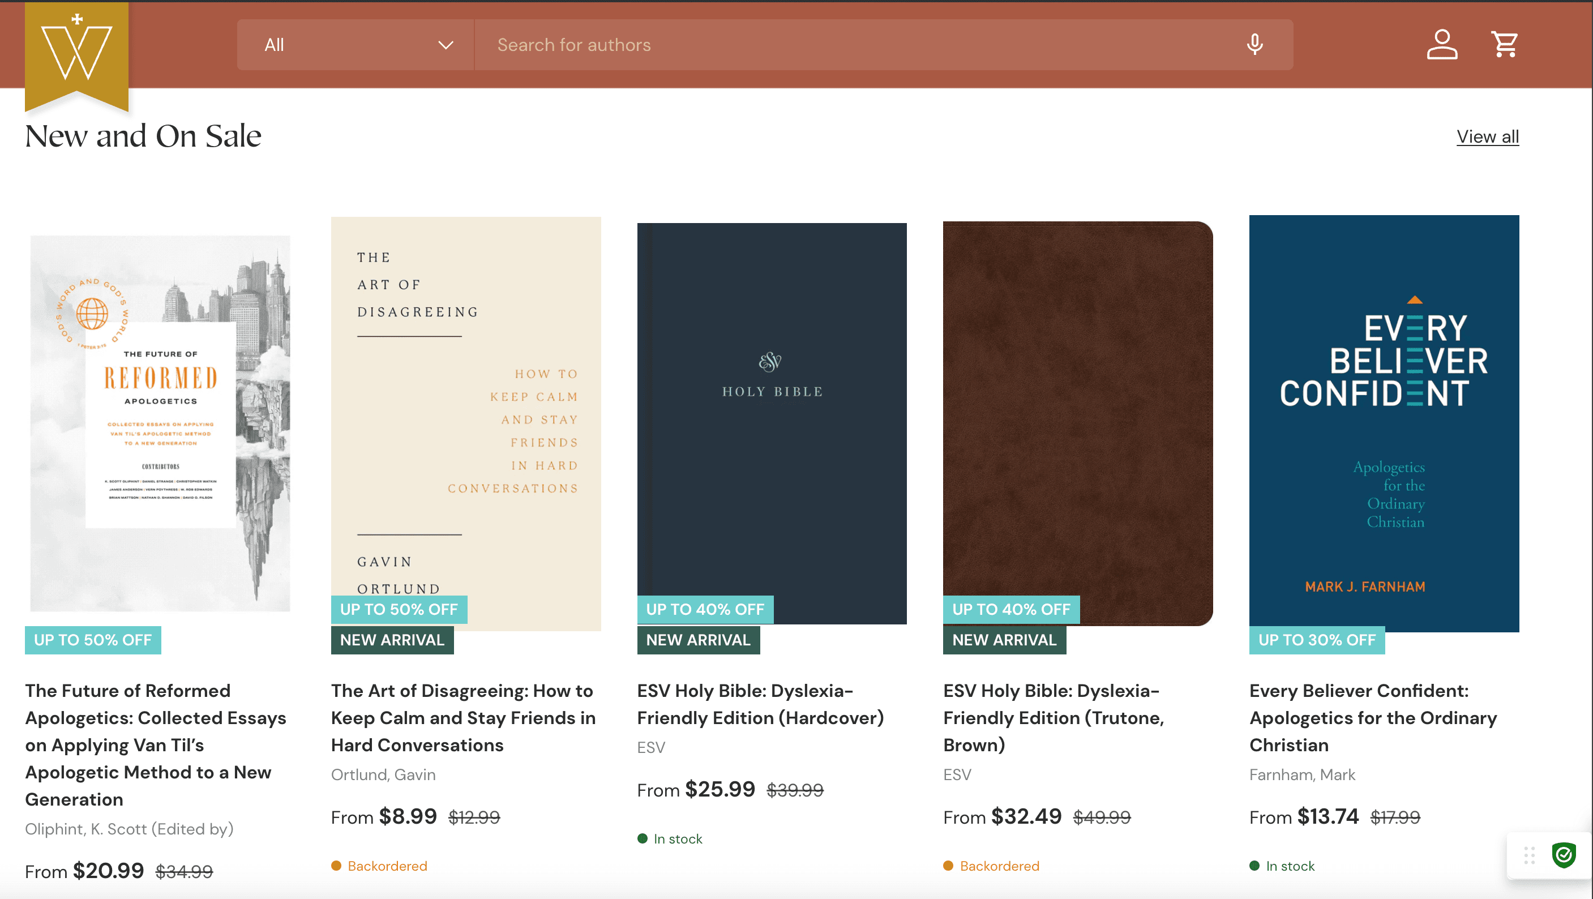Click UP TO 50% OFF badge on Reformed Apologetics

(93, 640)
